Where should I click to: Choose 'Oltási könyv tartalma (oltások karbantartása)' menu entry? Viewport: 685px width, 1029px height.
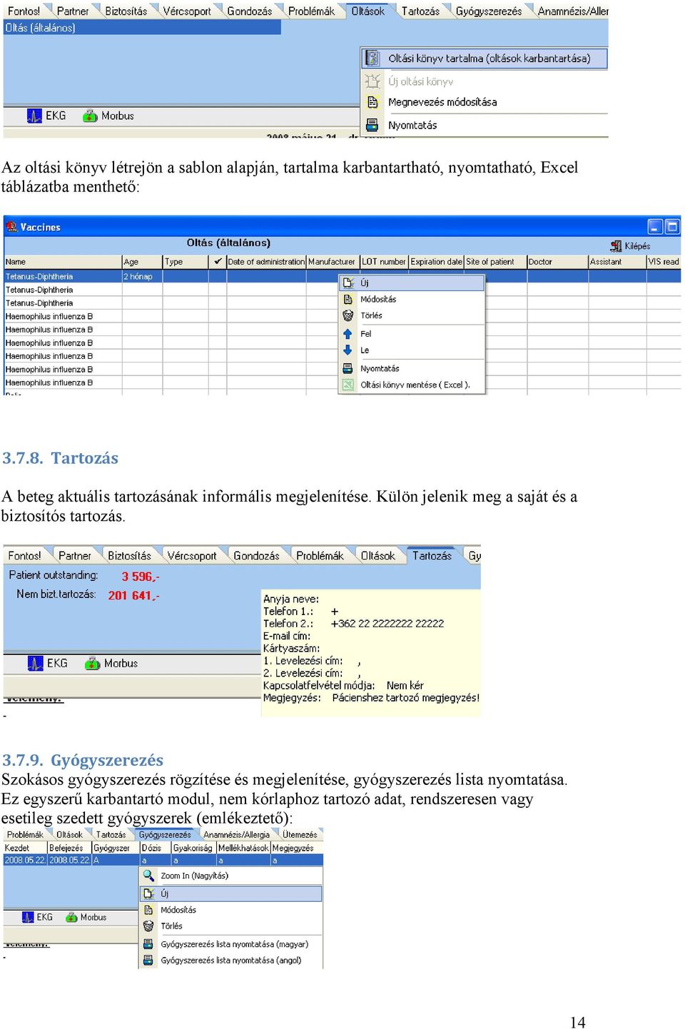pos(484,58)
